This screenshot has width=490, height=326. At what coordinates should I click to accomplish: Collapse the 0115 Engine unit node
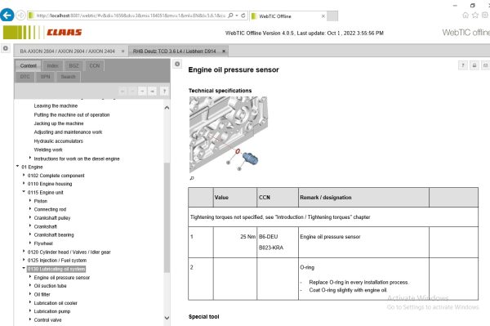click(24, 192)
